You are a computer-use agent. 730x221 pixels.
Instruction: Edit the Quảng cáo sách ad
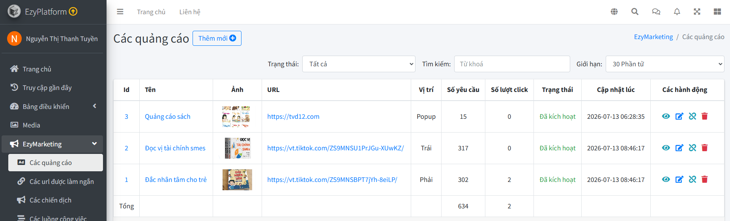tap(679, 116)
